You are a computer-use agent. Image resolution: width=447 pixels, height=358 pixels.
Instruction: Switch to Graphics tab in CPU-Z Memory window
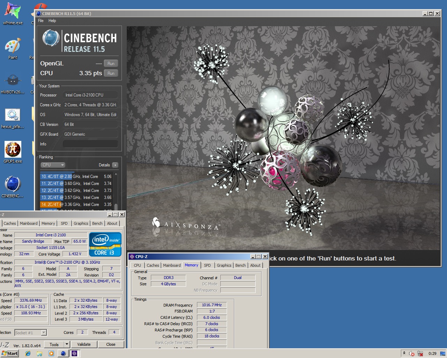[224, 265]
